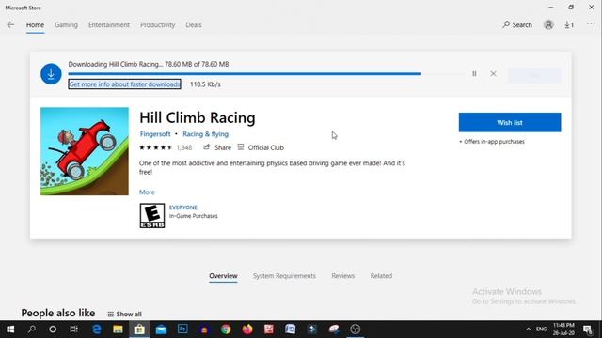
Task: Open the Reviews tab
Action: [x=342, y=276]
